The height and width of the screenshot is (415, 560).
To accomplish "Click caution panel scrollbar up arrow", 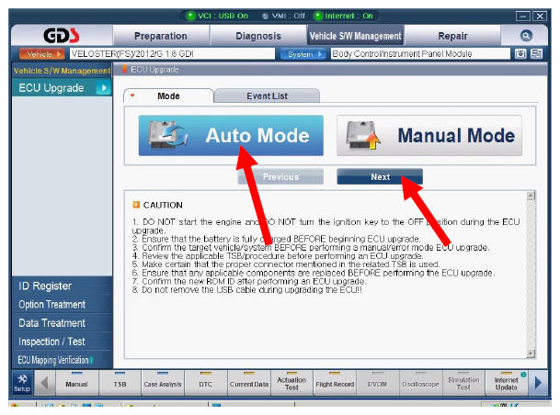I will pyautogui.click(x=531, y=196).
